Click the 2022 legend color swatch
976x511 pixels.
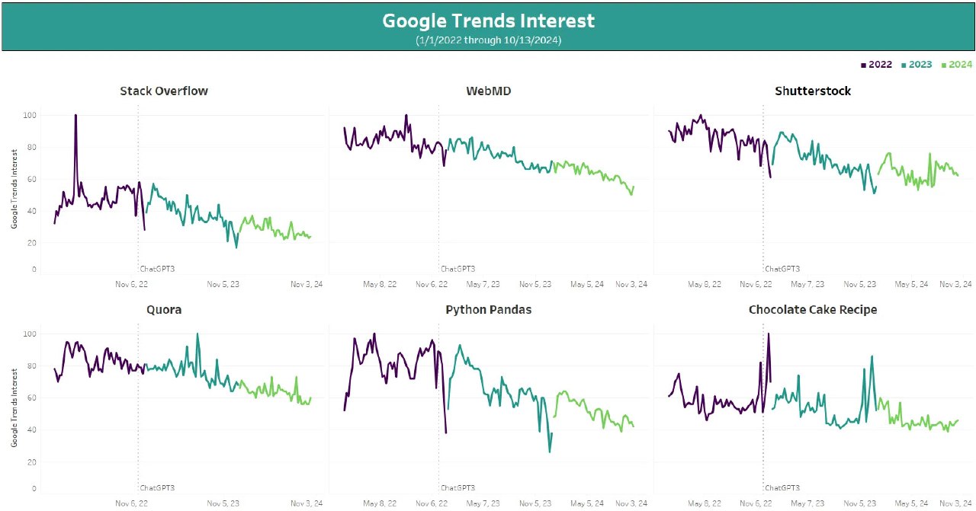point(863,65)
